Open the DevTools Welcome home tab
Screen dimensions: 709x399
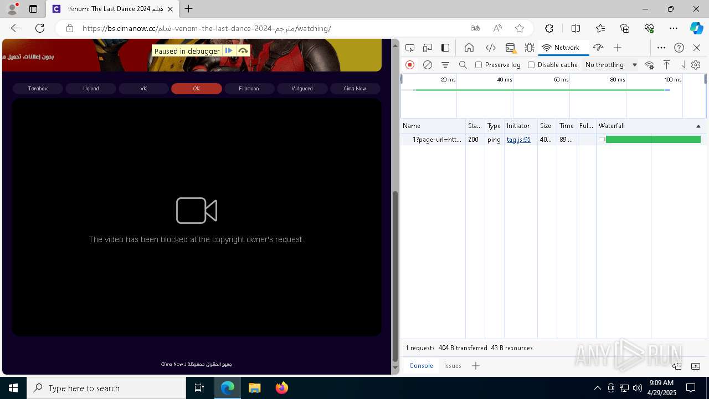(x=469, y=48)
